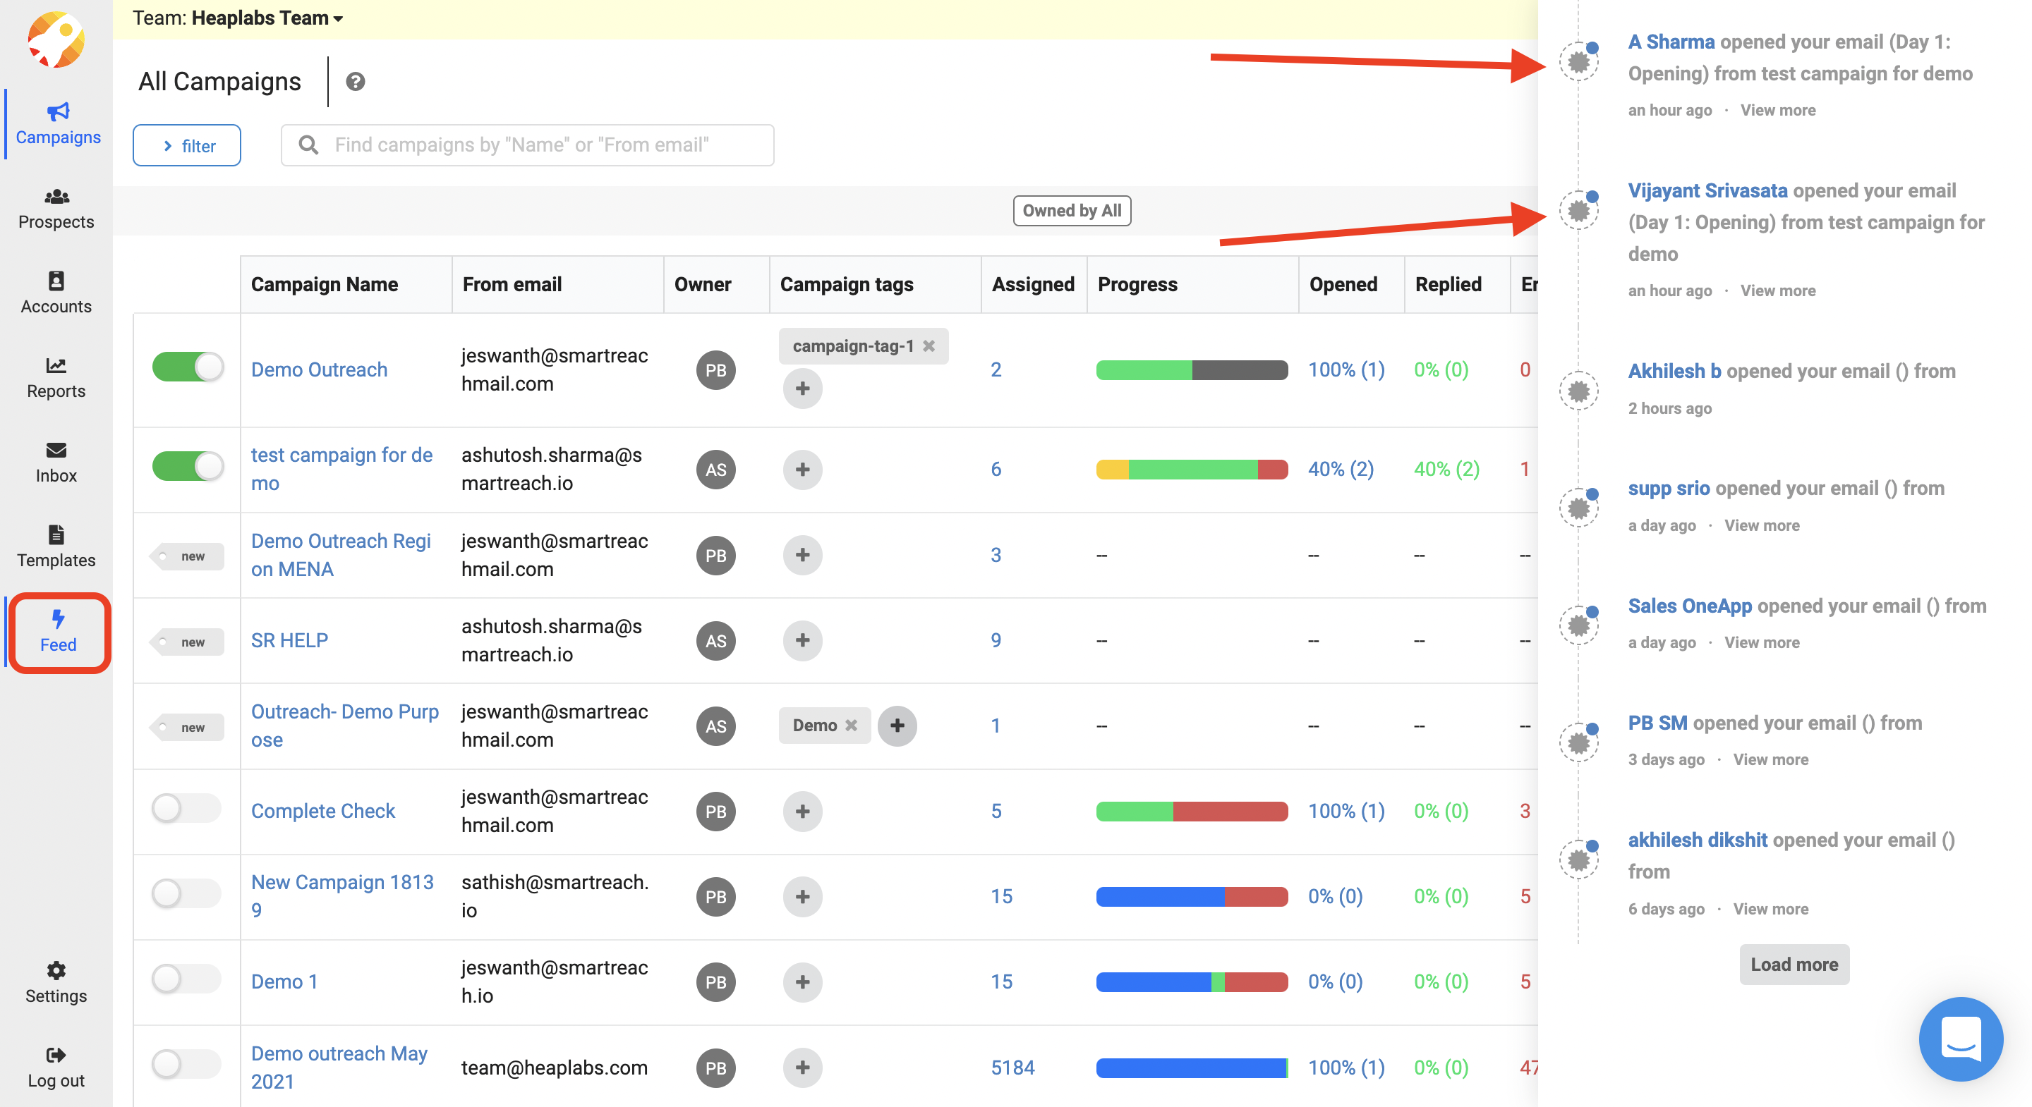The width and height of the screenshot is (2032, 1107).
Task: Click the Log out icon
Action: pyautogui.click(x=56, y=1056)
